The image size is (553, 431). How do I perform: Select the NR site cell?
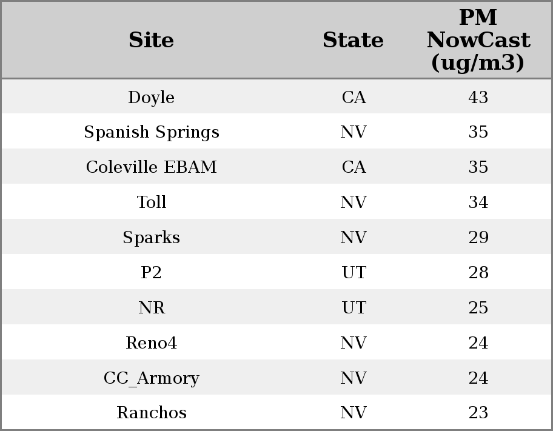151,308
